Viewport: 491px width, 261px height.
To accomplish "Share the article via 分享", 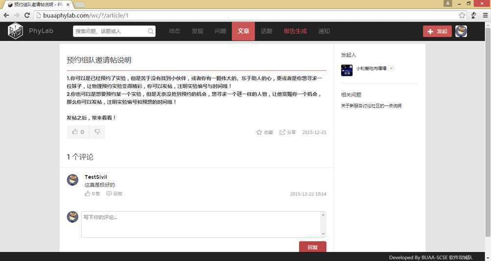I will pyautogui.click(x=287, y=132).
